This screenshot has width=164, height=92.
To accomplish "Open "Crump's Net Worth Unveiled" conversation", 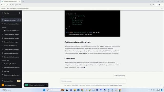I will coord(11,38).
